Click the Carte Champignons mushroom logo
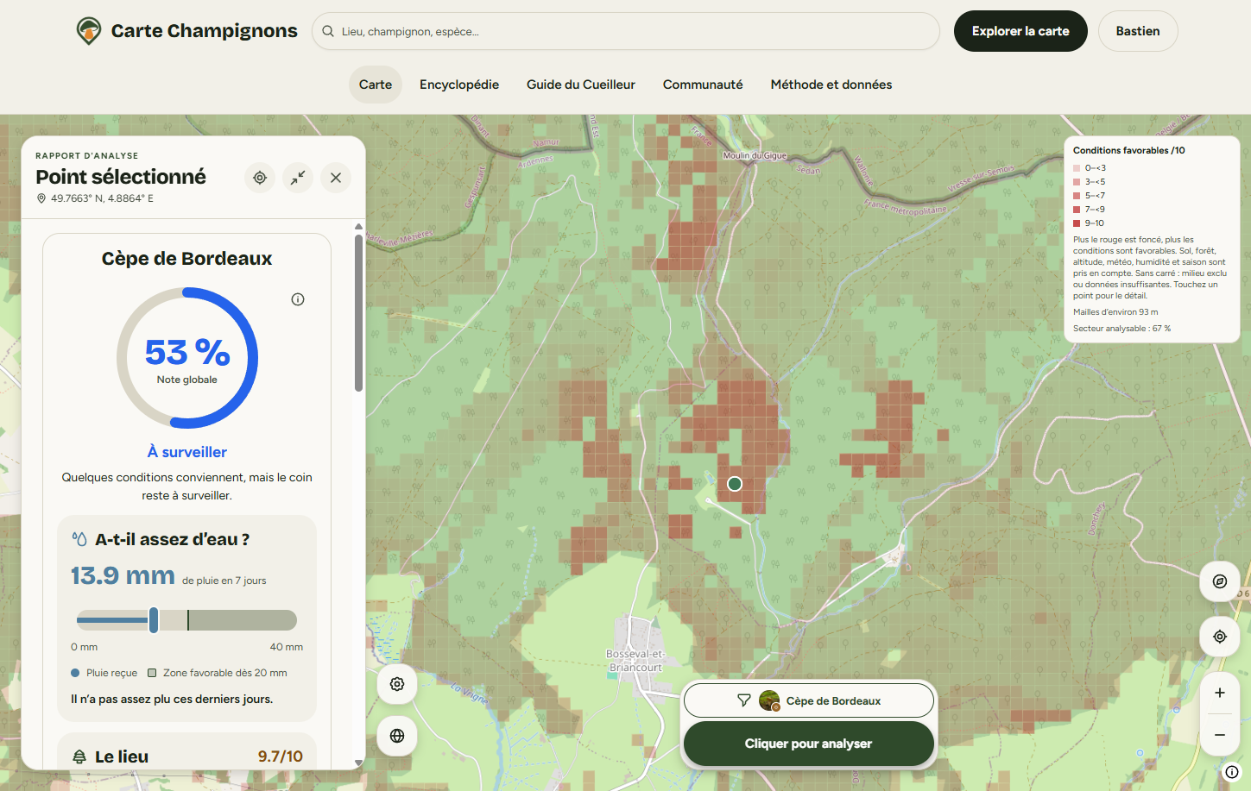The width and height of the screenshot is (1251, 791). 88,31
